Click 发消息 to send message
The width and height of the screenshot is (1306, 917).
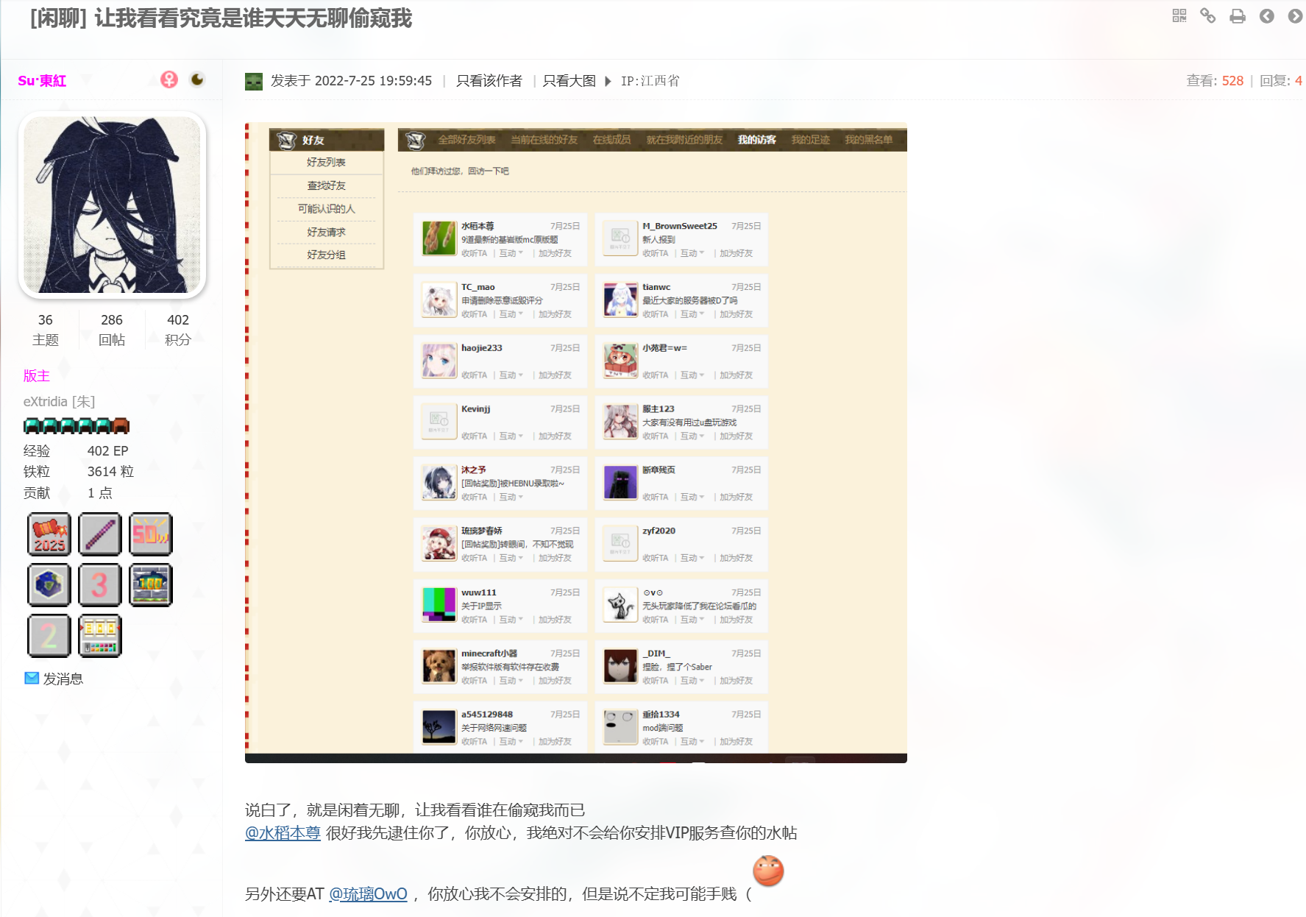(63, 679)
